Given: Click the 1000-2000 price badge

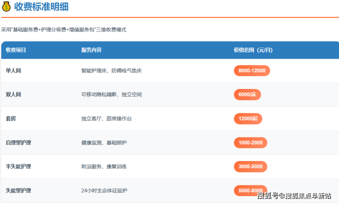Looking at the screenshot, I should [x=250, y=143].
